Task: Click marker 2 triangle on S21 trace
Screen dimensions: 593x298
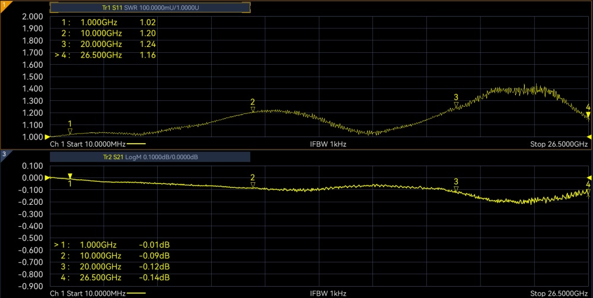Action: (x=253, y=185)
